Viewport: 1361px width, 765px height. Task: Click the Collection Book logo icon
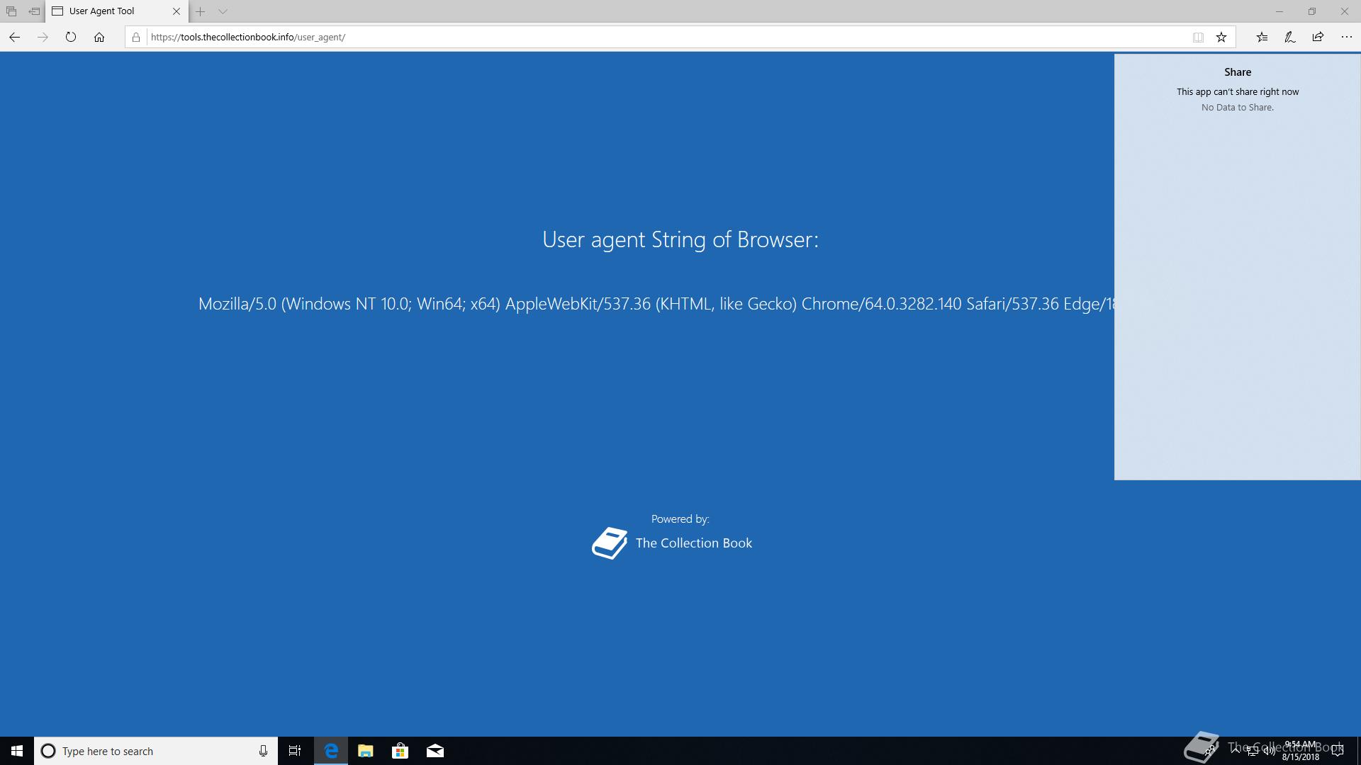click(610, 543)
